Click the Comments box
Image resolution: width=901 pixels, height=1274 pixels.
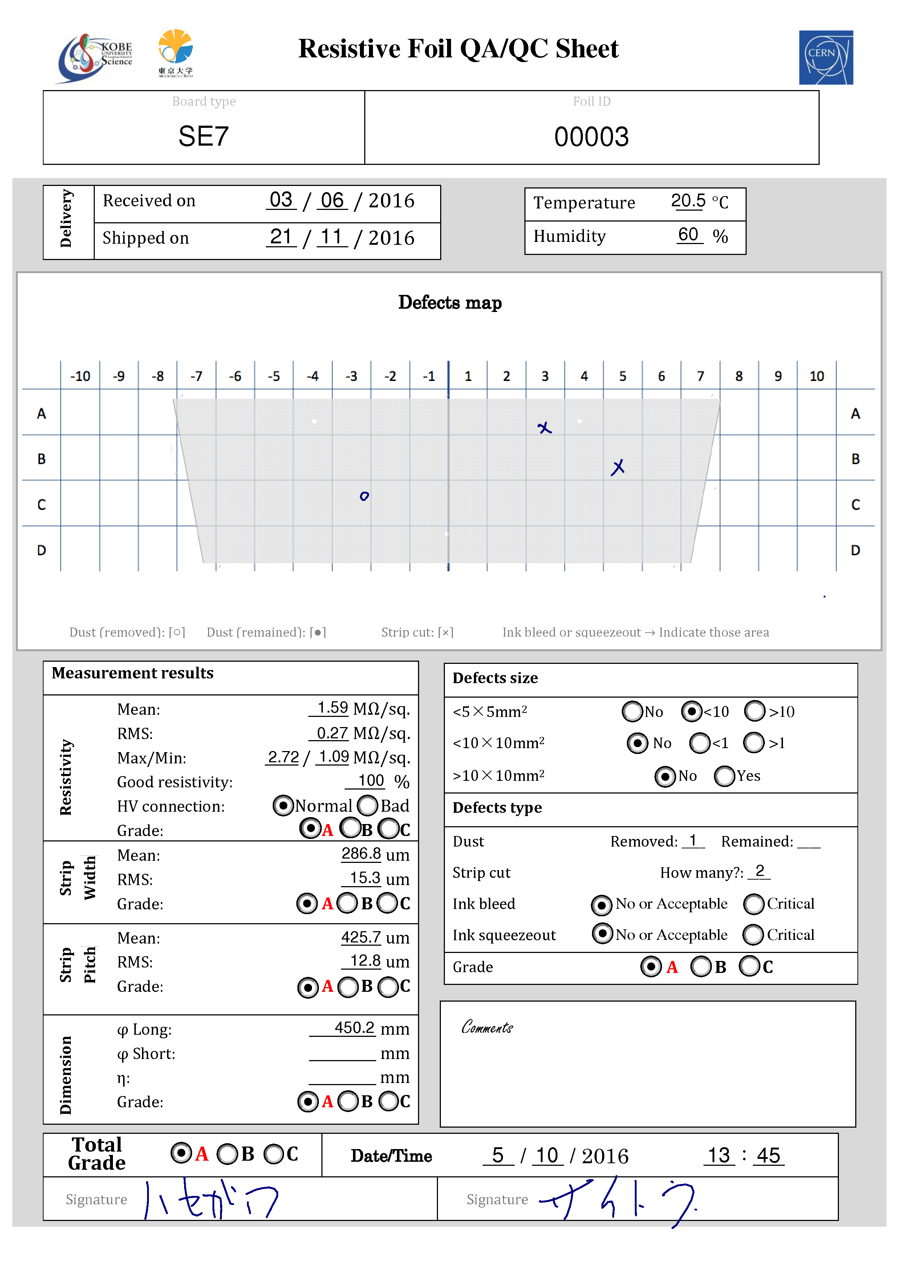(648, 1064)
